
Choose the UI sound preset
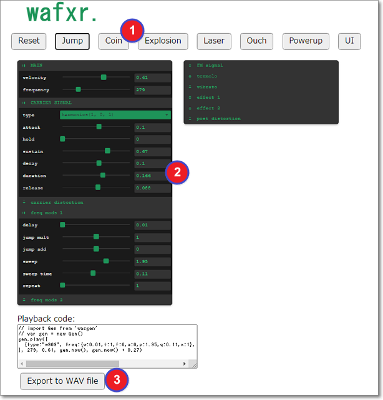click(x=349, y=41)
